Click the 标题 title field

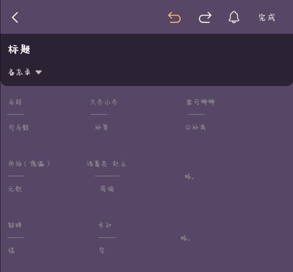[x=19, y=50]
